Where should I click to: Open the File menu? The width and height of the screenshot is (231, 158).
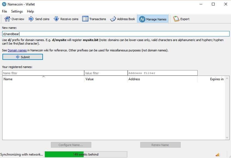[4, 11]
